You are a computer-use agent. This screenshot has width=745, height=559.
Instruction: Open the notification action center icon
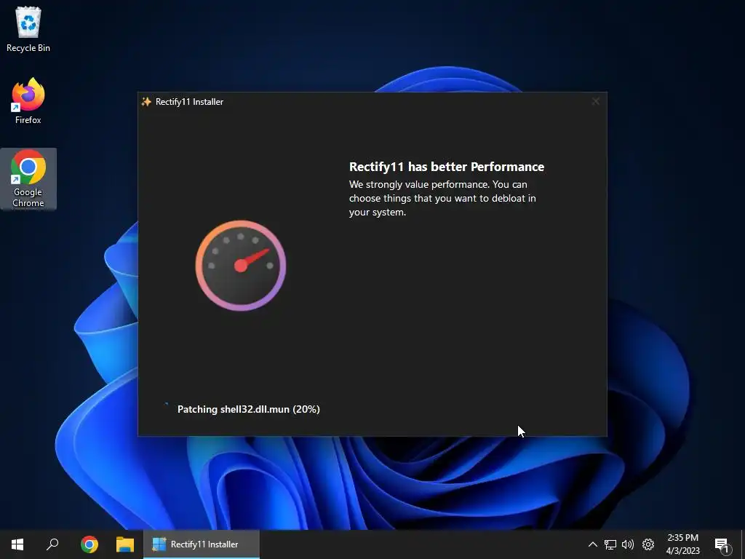coord(722,545)
